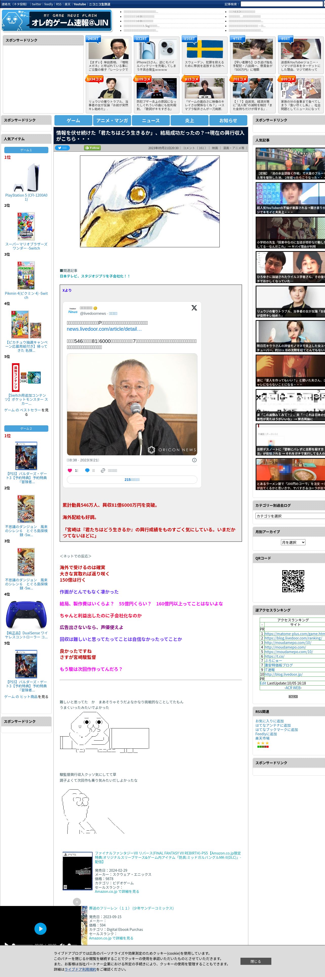The width and height of the screenshot is (325, 977).
Task: Open the news.livedoor.com article link
Action: [104, 329]
